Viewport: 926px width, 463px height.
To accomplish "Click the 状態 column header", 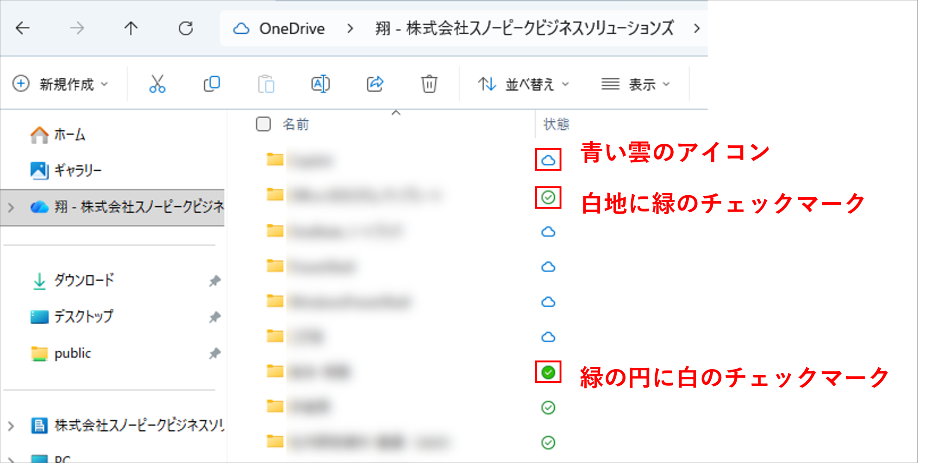I will pos(556,124).
